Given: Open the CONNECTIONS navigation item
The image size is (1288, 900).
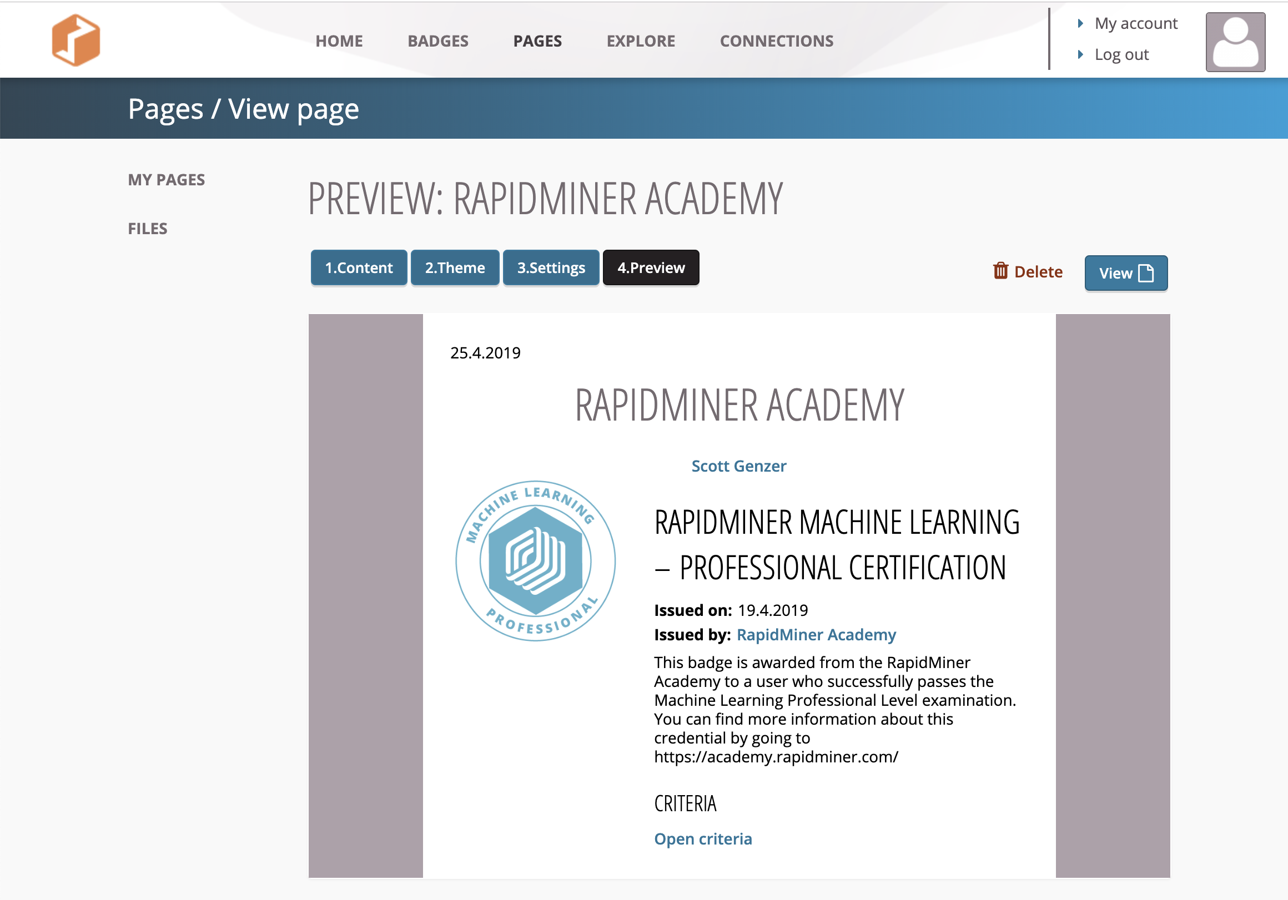Looking at the screenshot, I should click(776, 41).
